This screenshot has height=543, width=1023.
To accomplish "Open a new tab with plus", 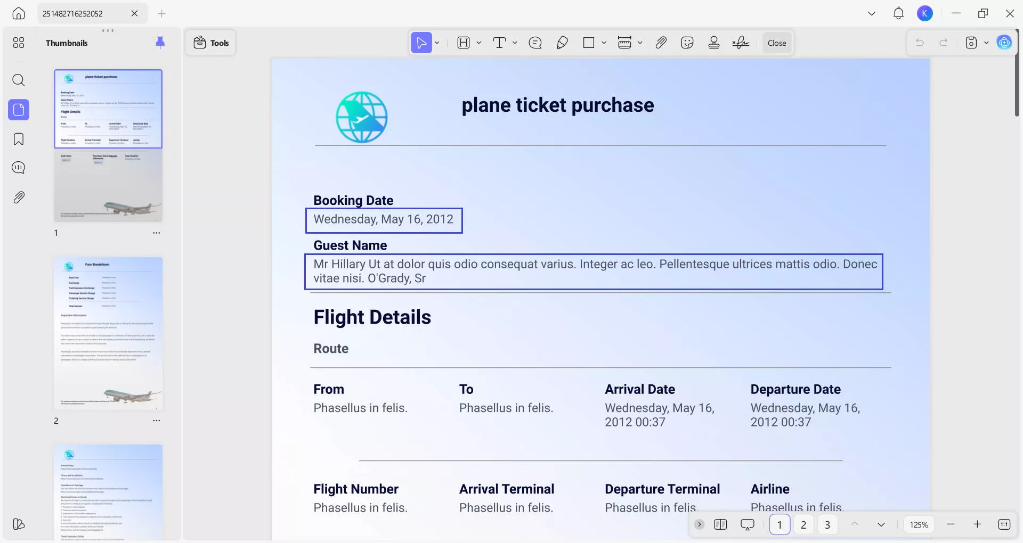I will point(162,14).
